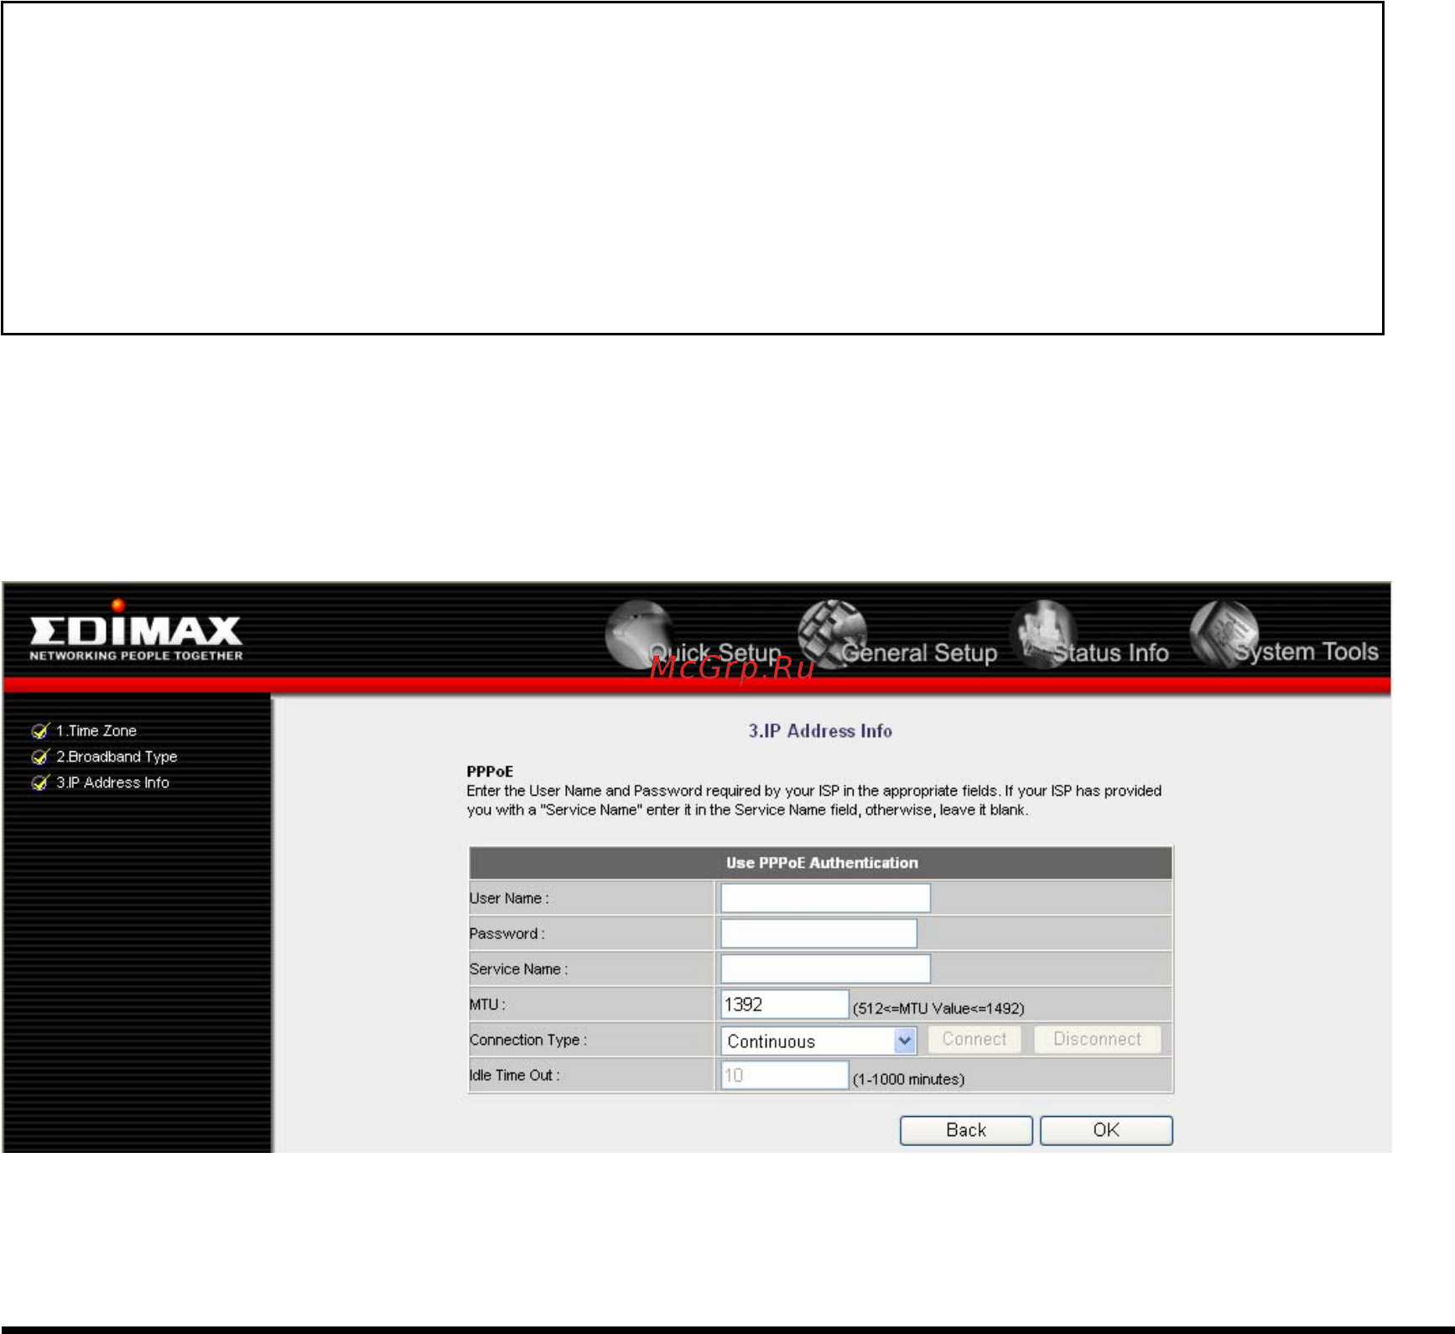The width and height of the screenshot is (1455, 1334).
Task: Click the checkmark icon beside 3.IP Address Info
Action: [x=40, y=783]
